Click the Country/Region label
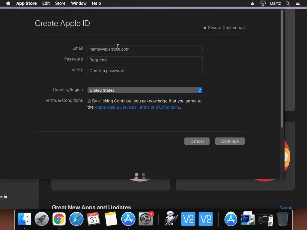This screenshot has height=230, width=307. pos(68,90)
